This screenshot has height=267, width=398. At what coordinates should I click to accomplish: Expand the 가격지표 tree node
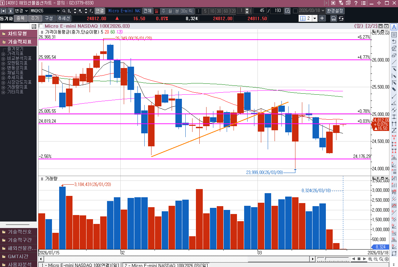(3, 54)
